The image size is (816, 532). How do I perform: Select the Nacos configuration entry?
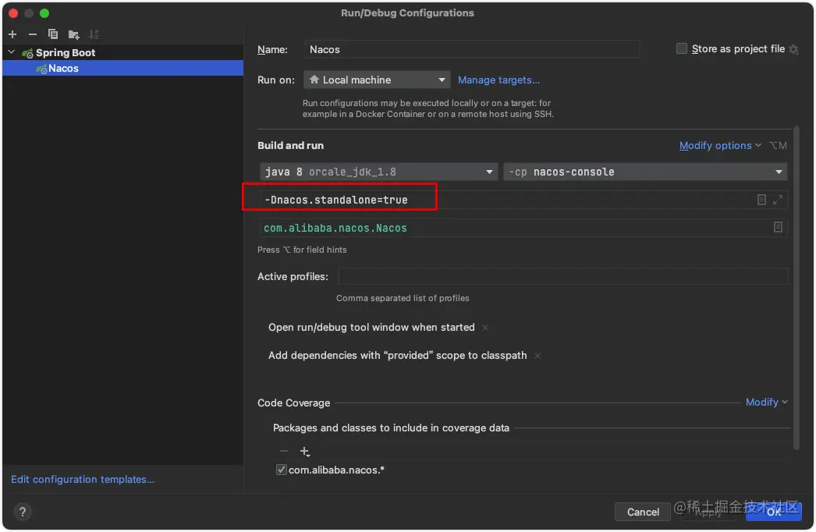point(122,68)
